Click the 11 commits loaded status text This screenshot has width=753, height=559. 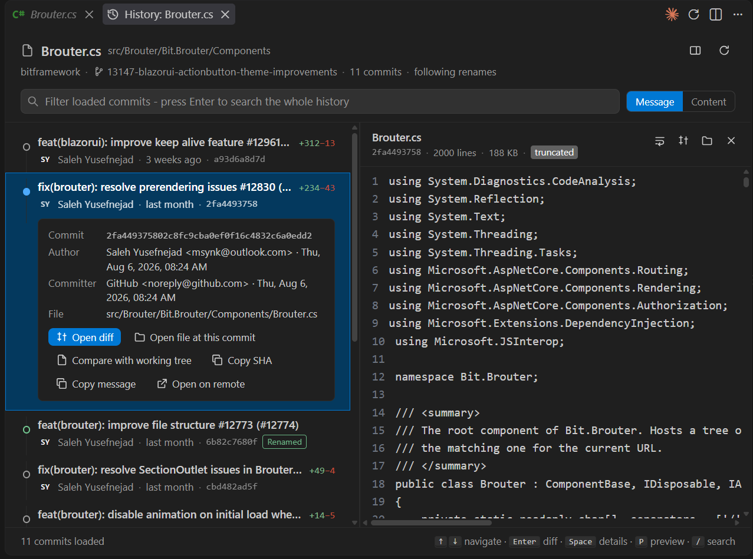click(63, 541)
